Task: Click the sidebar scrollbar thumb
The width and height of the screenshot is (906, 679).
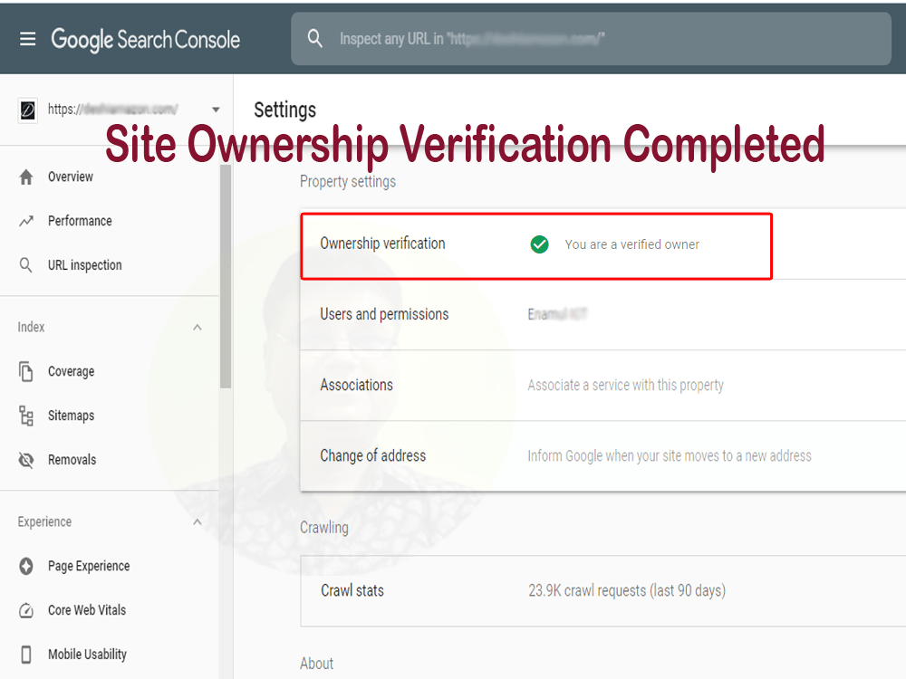Action: [226, 276]
